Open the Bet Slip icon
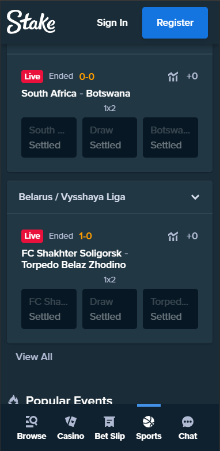 [x=109, y=422]
